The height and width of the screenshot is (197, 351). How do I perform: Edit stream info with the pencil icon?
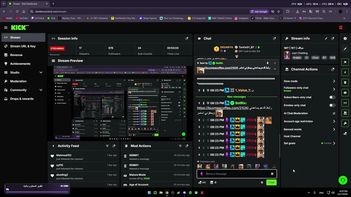(326, 39)
